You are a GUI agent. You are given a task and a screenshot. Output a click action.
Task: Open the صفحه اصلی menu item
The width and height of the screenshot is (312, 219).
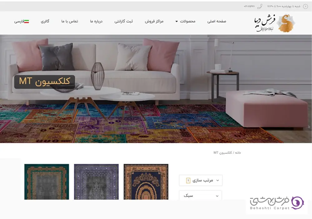click(217, 21)
